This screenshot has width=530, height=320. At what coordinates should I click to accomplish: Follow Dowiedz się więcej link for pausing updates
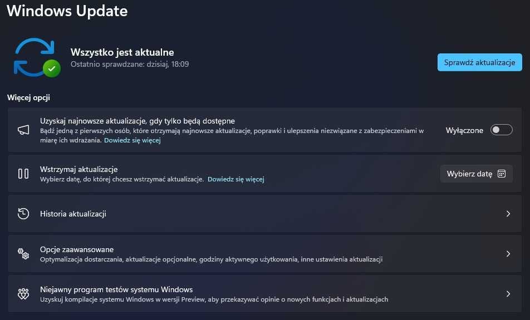(236, 179)
